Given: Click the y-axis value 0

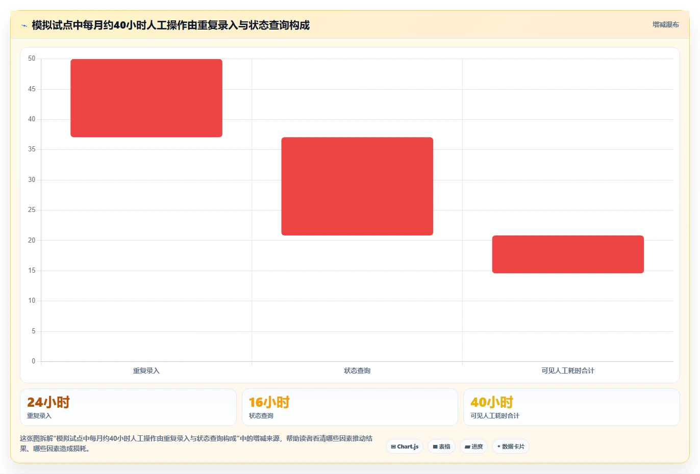Looking at the screenshot, I should [34, 361].
